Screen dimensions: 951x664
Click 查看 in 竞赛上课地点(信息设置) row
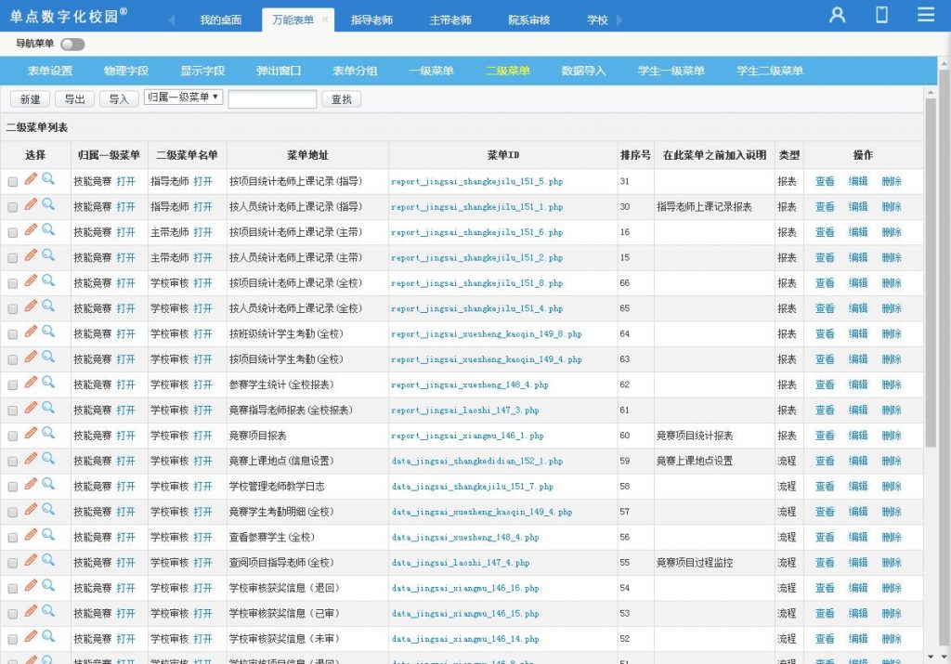tap(825, 461)
